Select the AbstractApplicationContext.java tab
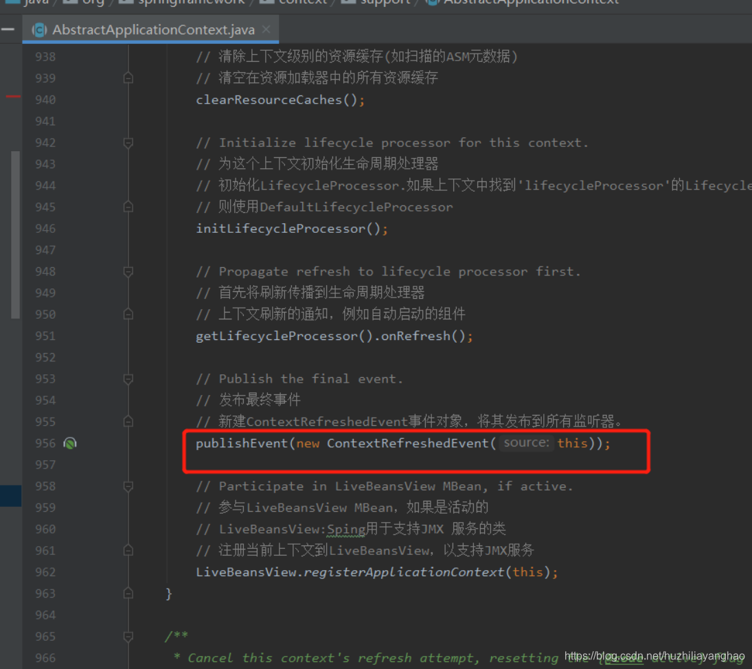This screenshot has height=669, width=752. [x=150, y=30]
